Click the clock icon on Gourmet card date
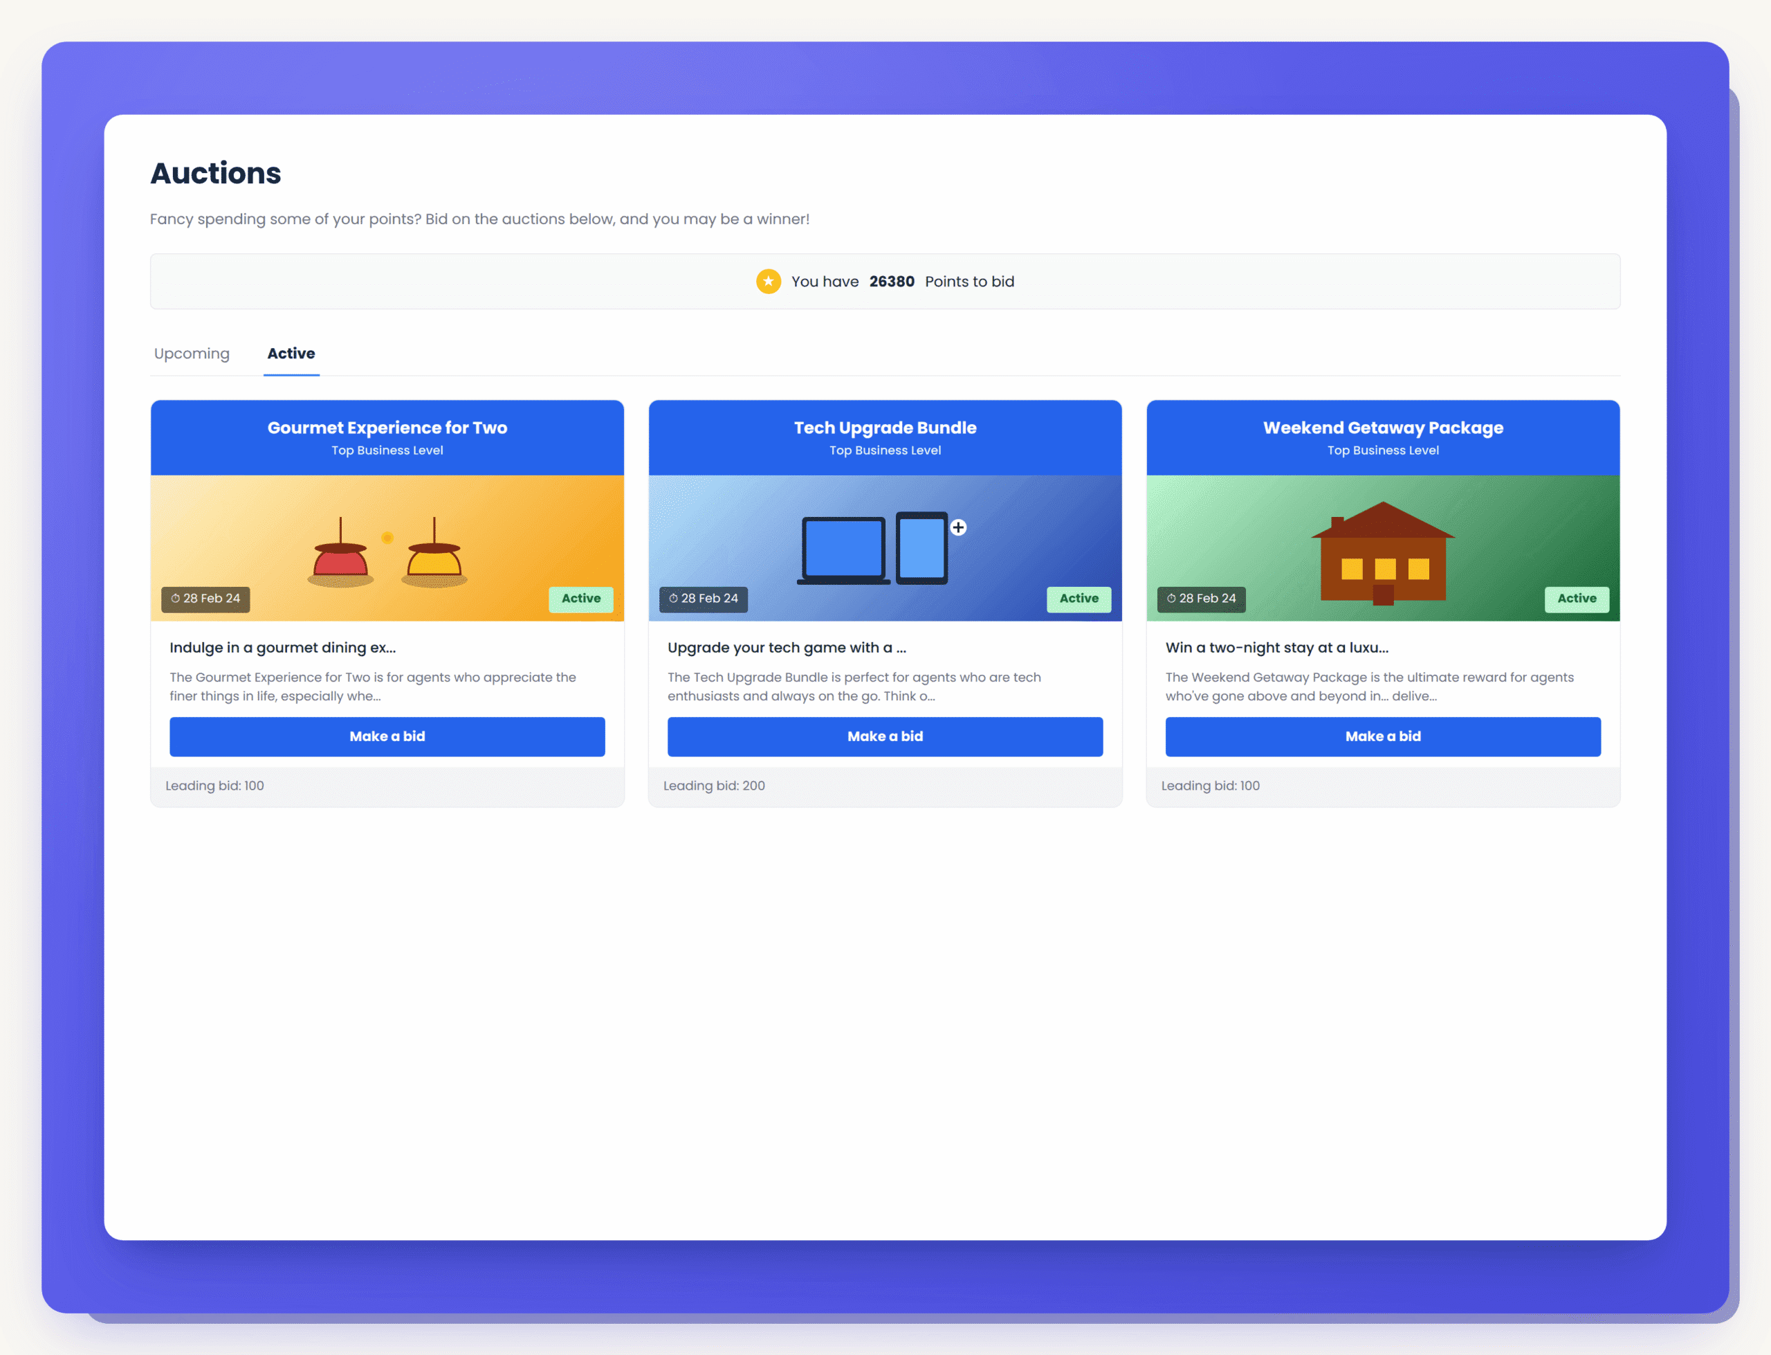 [175, 599]
